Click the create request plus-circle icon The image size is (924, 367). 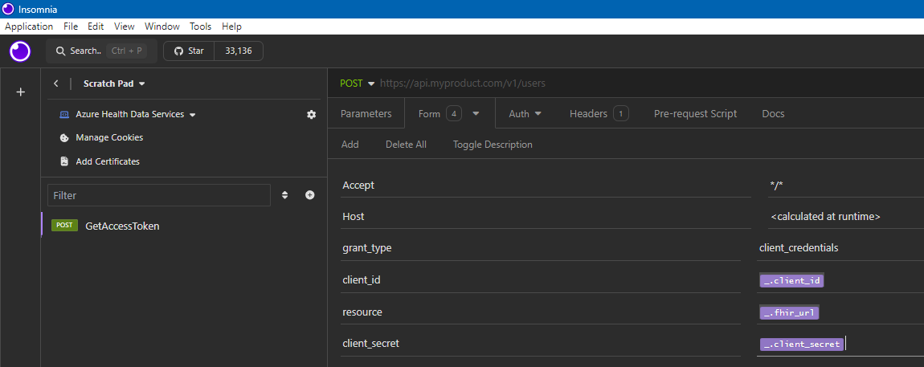(x=310, y=195)
